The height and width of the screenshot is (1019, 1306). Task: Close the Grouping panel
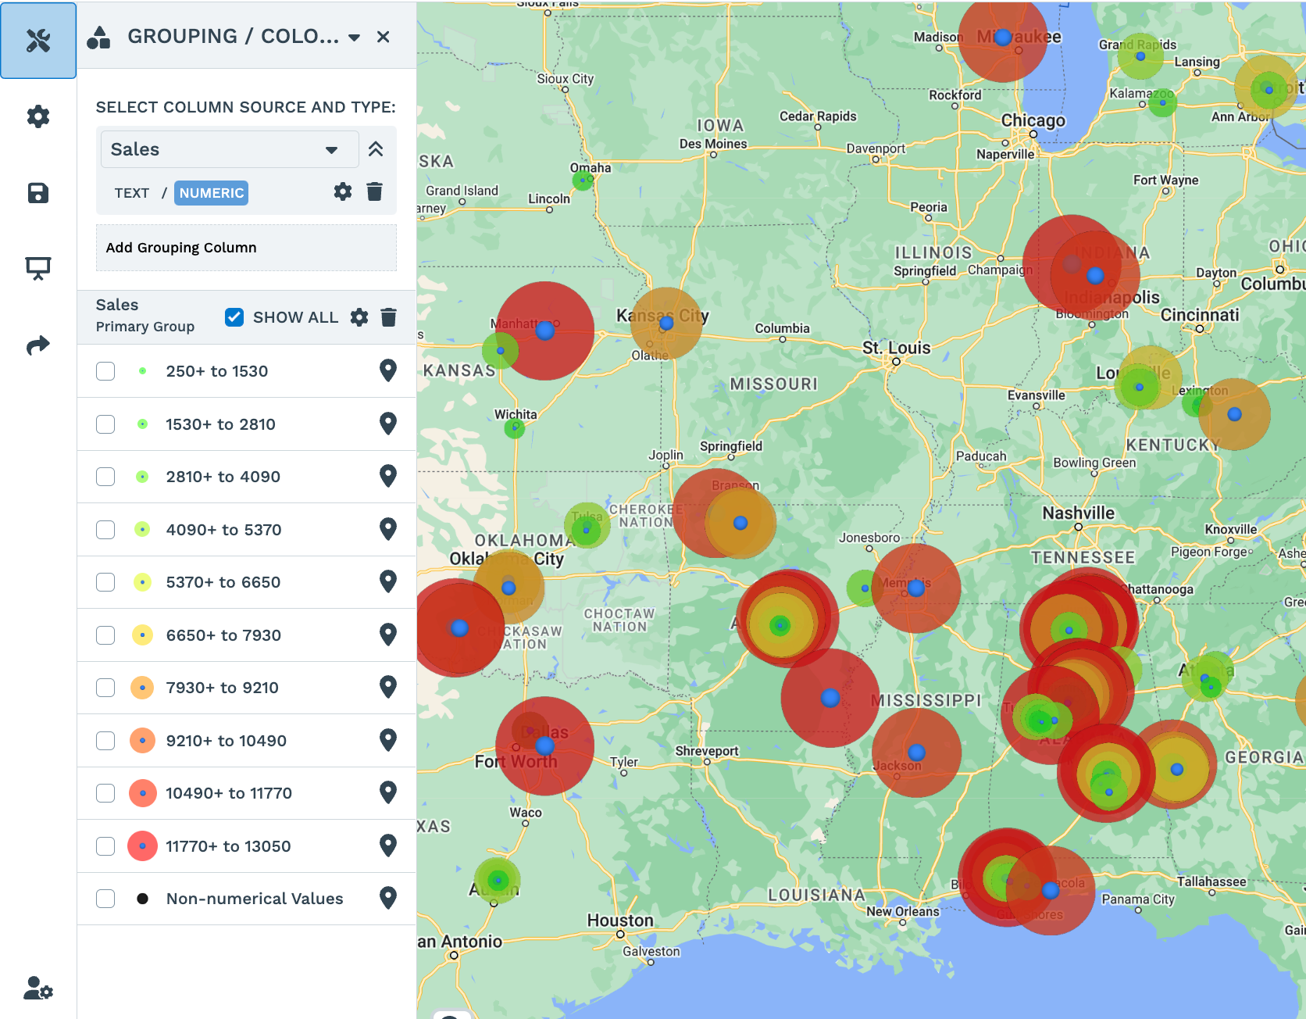(x=383, y=37)
